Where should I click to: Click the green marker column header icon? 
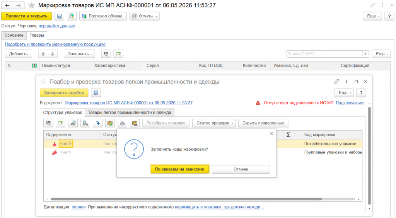click(x=34, y=66)
